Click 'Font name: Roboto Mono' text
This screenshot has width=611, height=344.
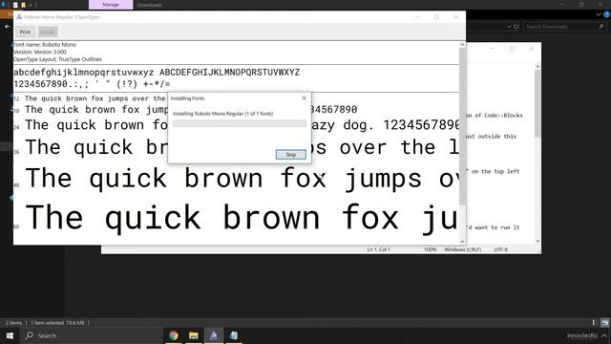pos(45,45)
